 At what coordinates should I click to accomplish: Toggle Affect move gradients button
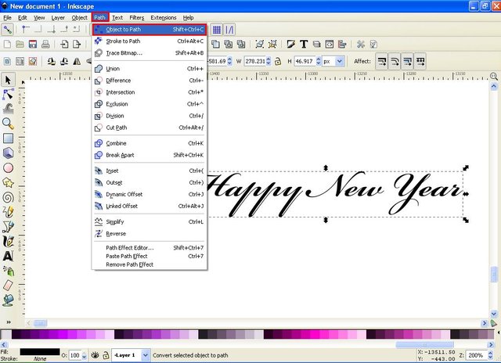pyautogui.click(x=407, y=61)
